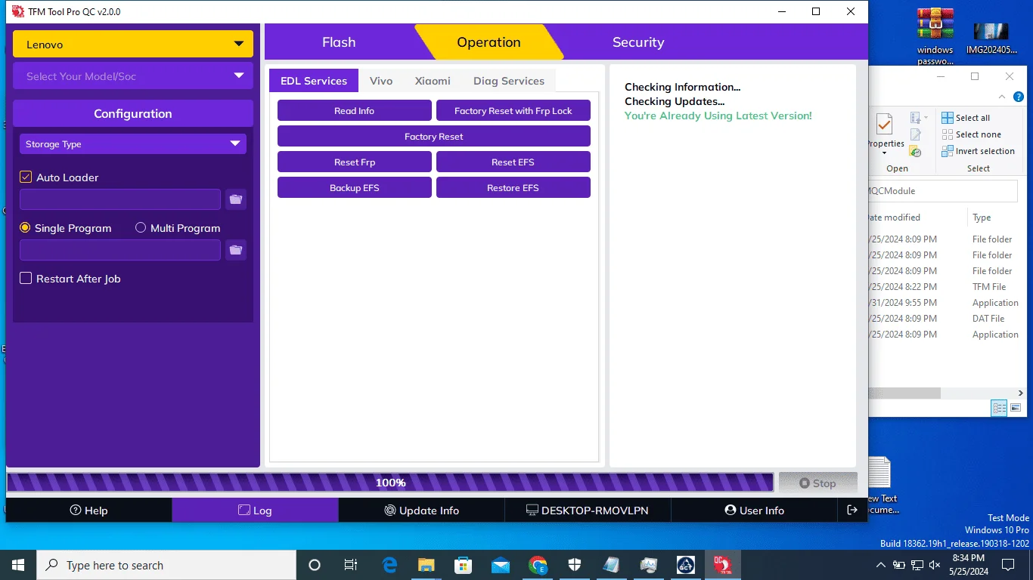
Task: Expand the Lenovo brand dropdown
Action: (x=133, y=44)
